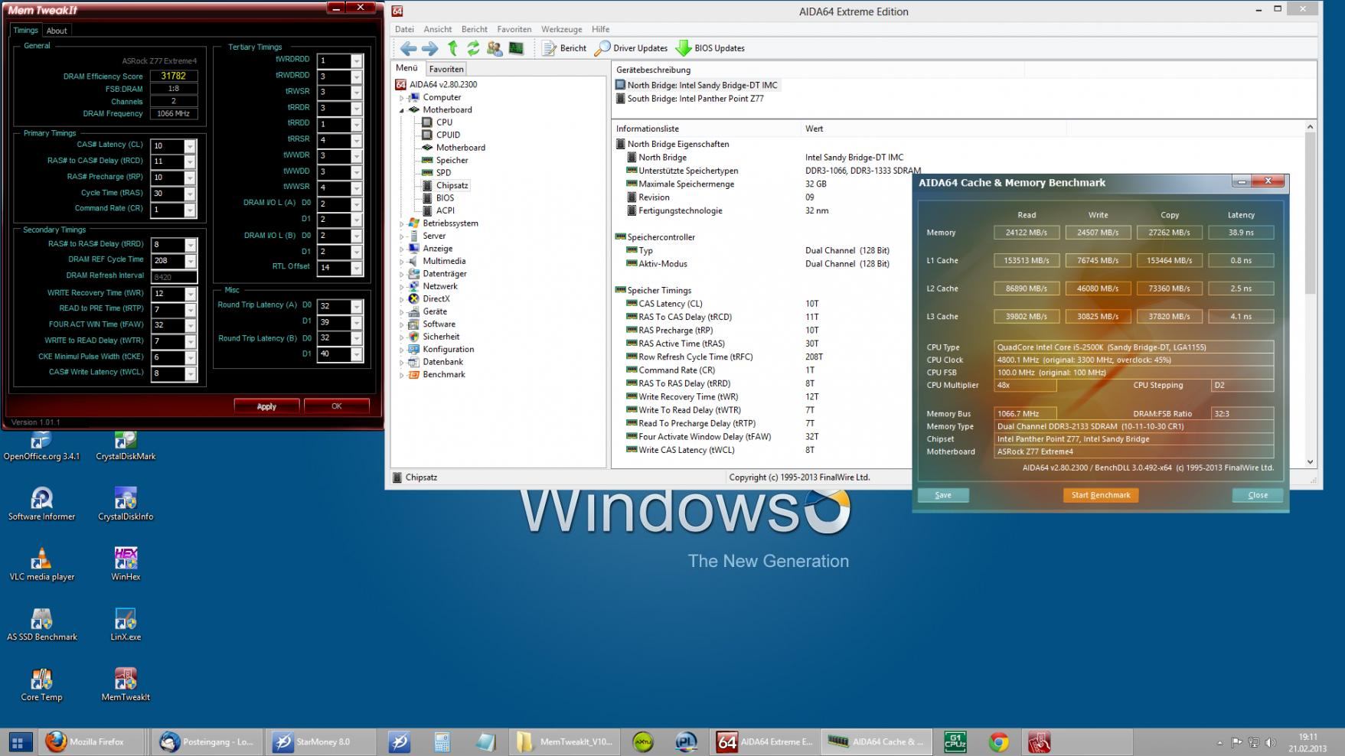The image size is (1345, 756).
Task: Click the Windows Start button
Action: click(20, 741)
